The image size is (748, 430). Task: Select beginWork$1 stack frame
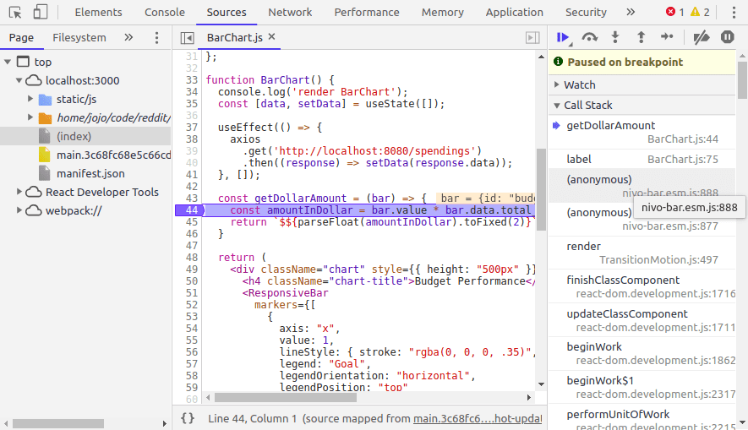642,387
